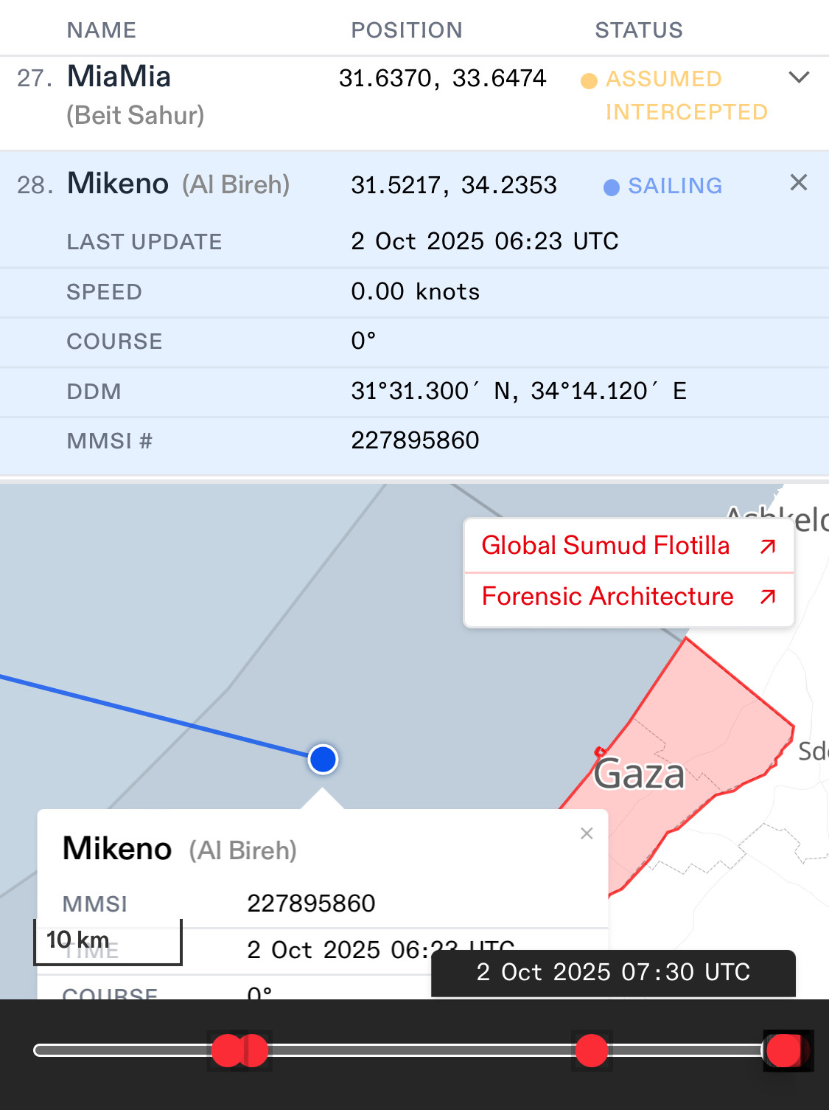This screenshot has height=1110, width=829.
Task: Sort by the STATUS column header
Action: [x=639, y=30]
